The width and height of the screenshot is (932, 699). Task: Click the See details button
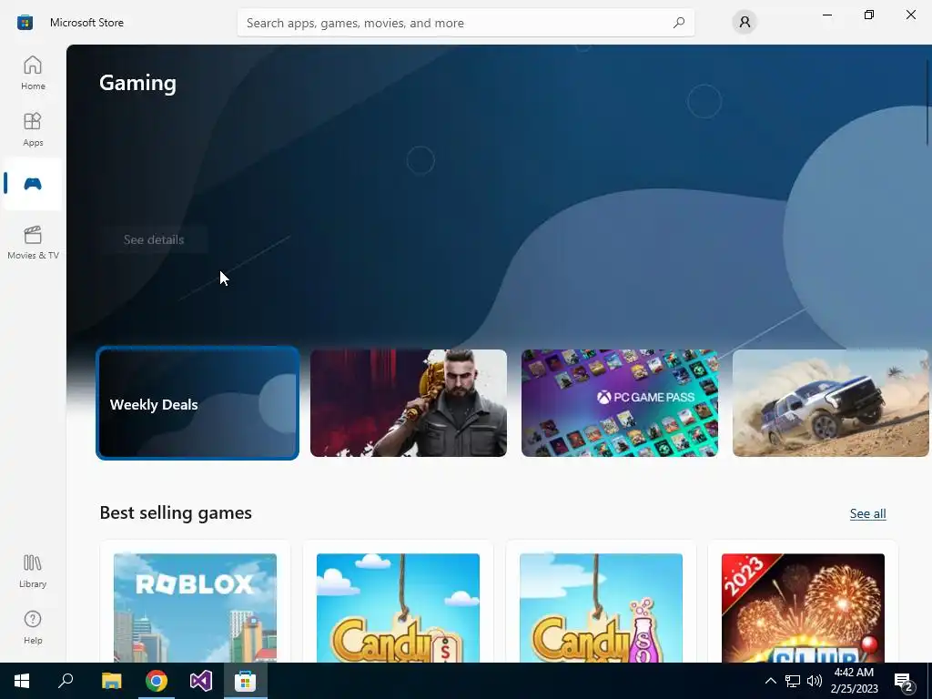pyautogui.click(x=154, y=239)
